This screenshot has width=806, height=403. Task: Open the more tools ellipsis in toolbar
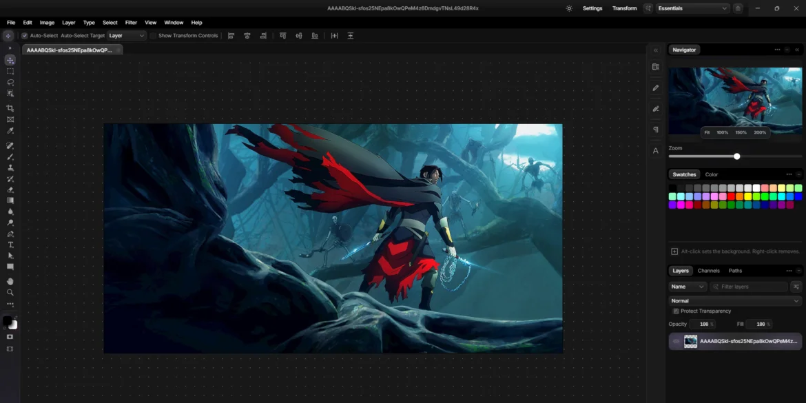[10, 304]
